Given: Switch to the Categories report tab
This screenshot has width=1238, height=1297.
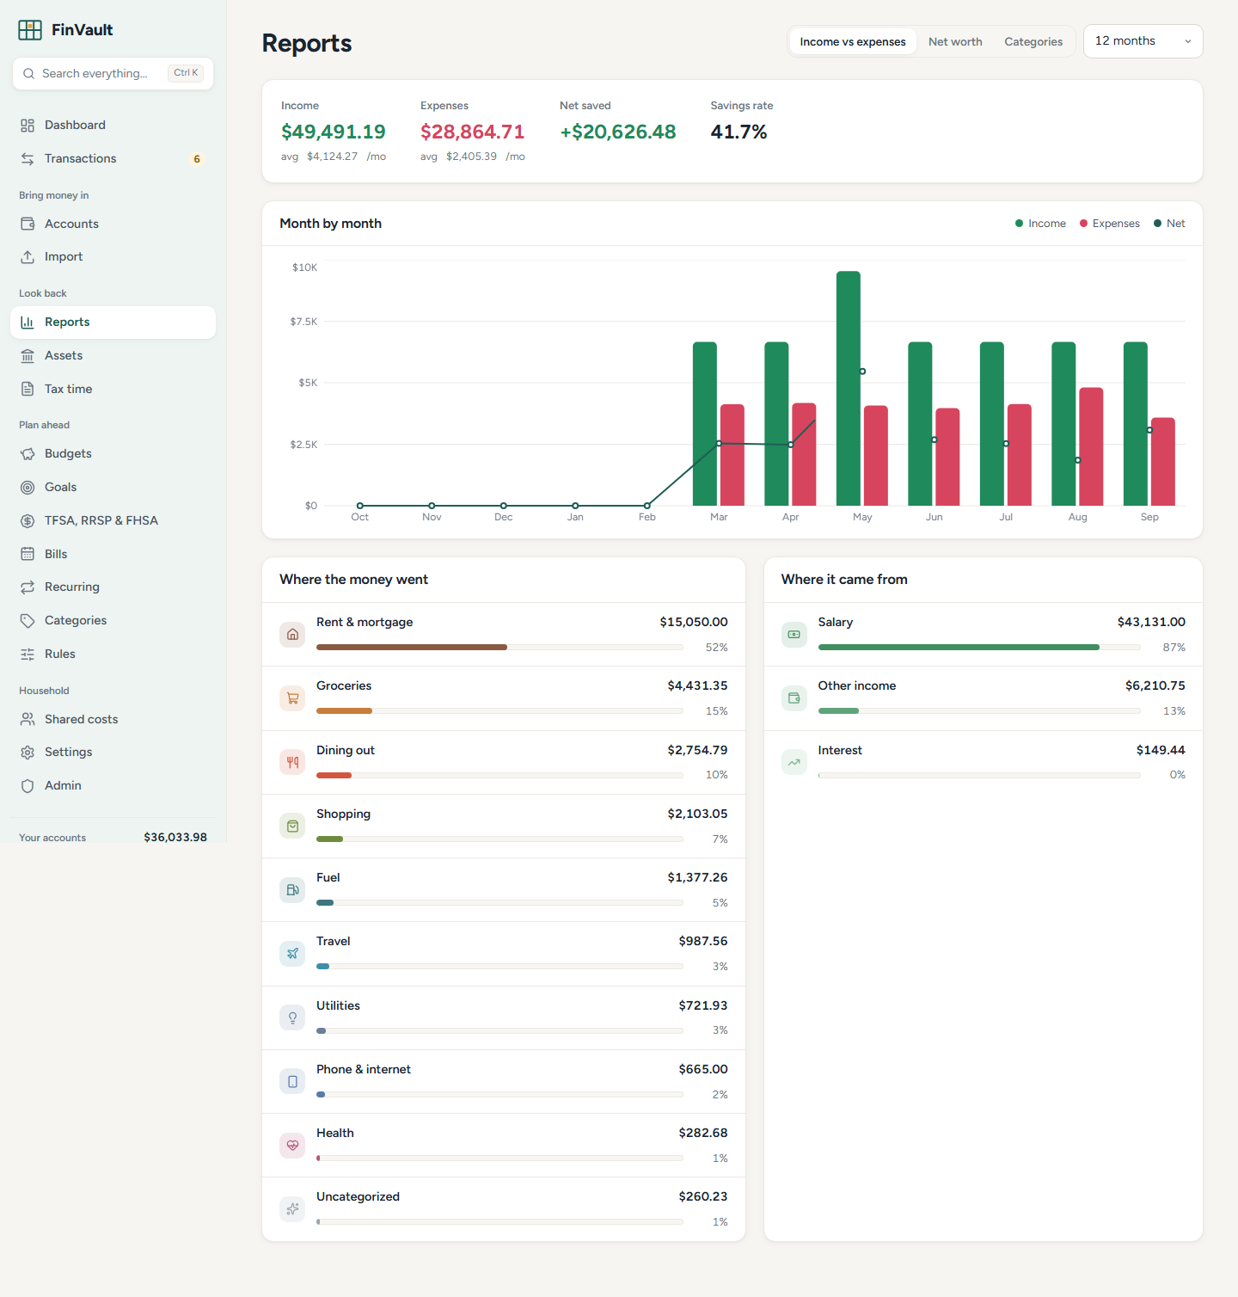Looking at the screenshot, I should (x=1033, y=42).
